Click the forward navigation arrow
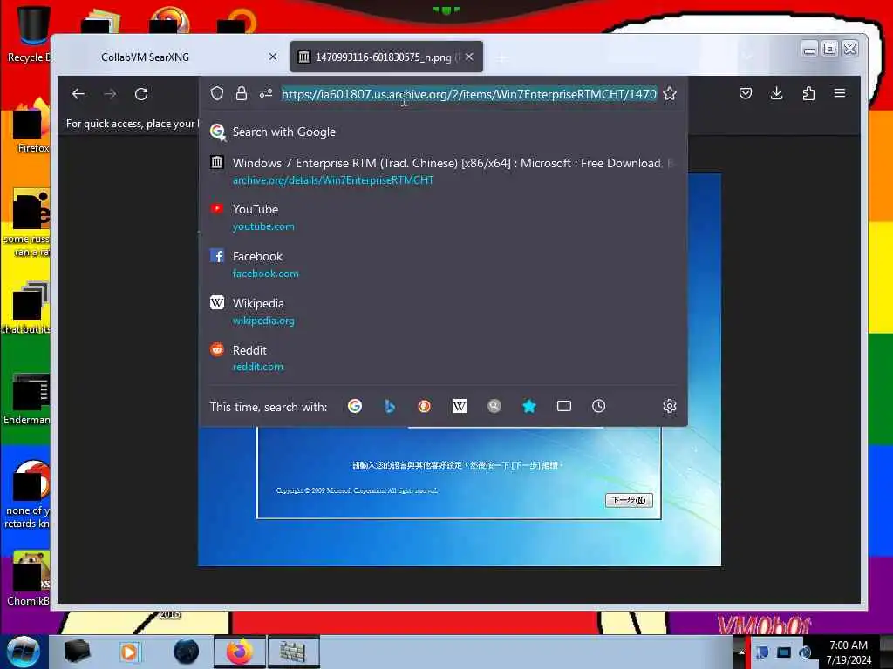The height and width of the screenshot is (669, 893). pyautogui.click(x=110, y=94)
